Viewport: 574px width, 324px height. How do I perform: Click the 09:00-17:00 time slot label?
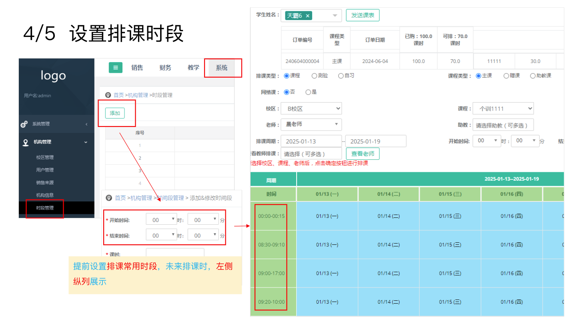tap(271, 274)
